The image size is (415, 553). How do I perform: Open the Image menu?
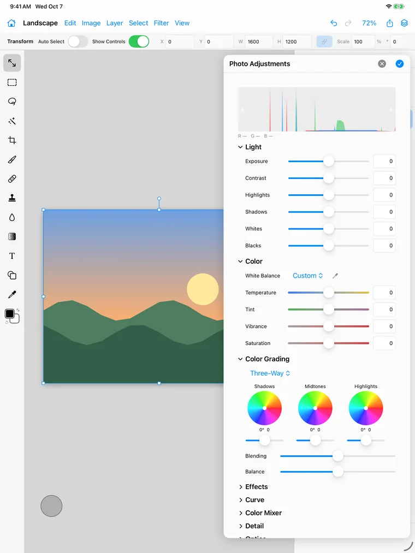[91, 23]
